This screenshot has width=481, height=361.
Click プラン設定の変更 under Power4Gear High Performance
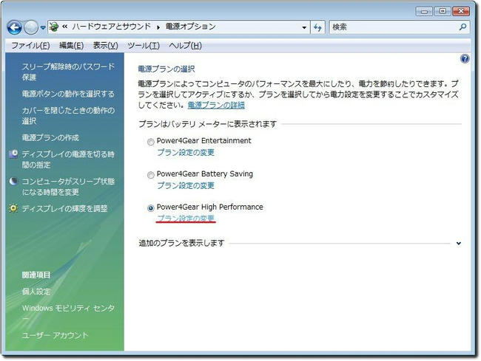click(x=186, y=219)
